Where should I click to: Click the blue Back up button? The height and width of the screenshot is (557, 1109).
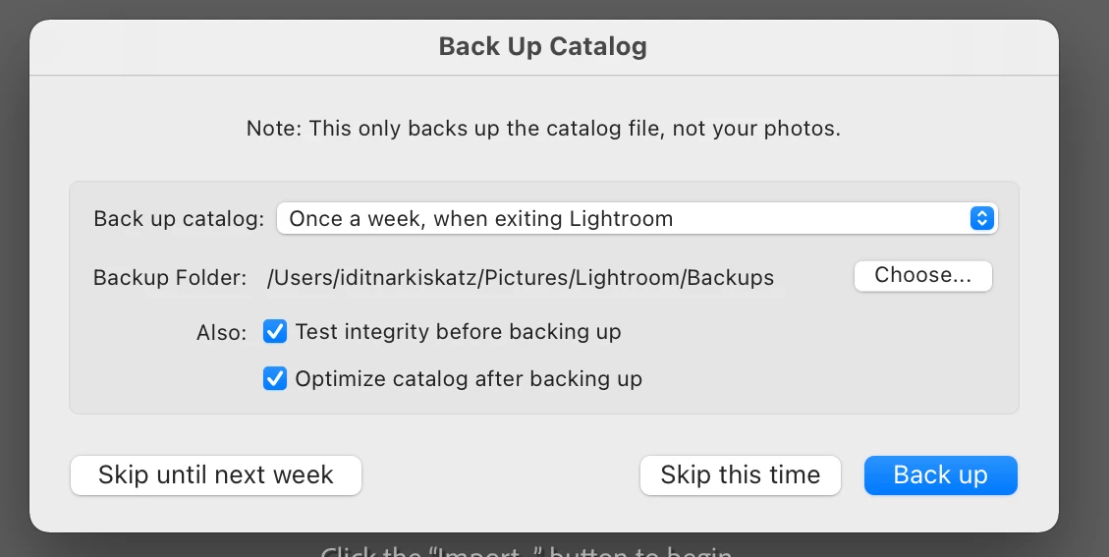tap(940, 475)
